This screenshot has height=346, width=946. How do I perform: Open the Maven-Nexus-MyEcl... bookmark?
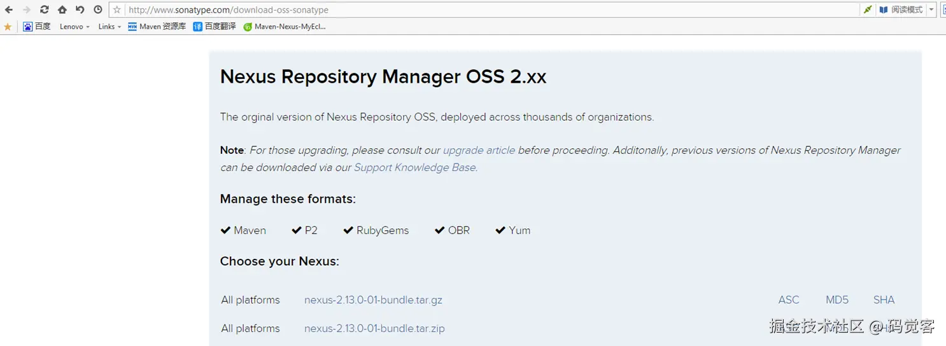[x=285, y=27]
